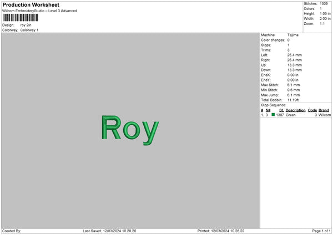
Task: Click the 'Page 1 of 1' indicator
Action: click(321, 231)
